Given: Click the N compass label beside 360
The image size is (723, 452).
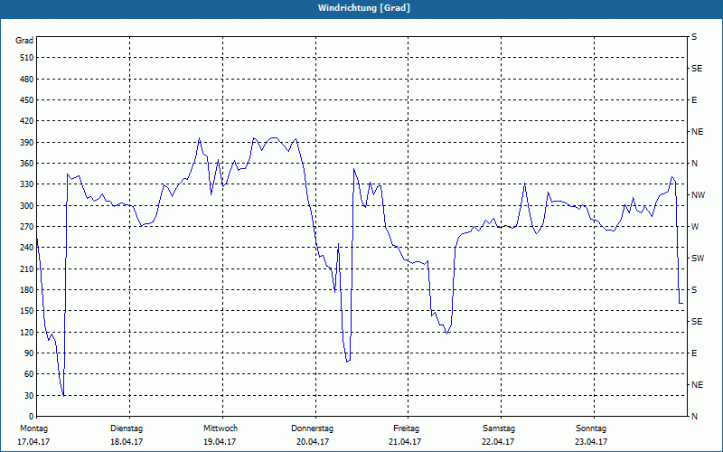Looking at the screenshot, I should (x=694, y=164).
